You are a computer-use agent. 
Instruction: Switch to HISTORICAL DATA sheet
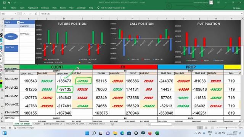point(75,124)
